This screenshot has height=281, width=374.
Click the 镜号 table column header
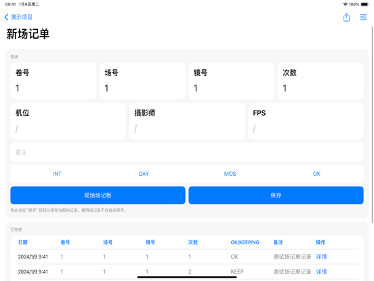point(150,242)
